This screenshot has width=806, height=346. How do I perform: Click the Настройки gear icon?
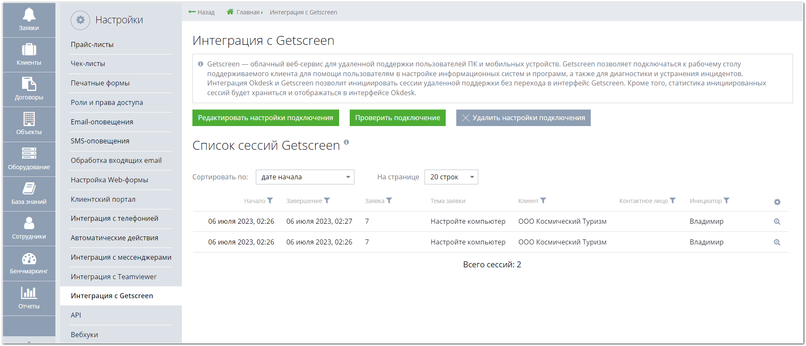tap(80, 20)
